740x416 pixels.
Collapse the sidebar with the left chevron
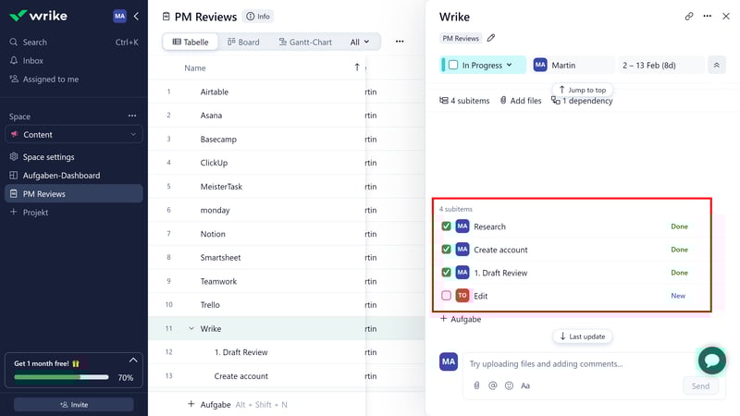[x=136, y=16]
